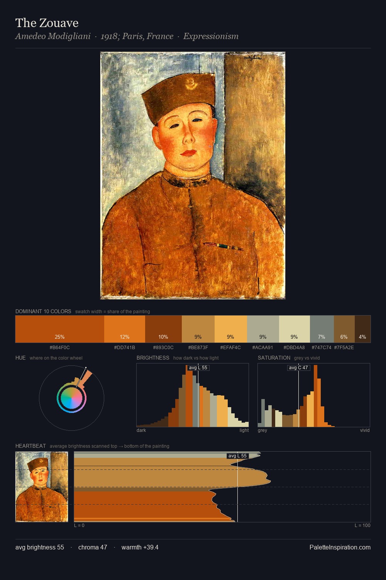Image resolution: width=386 pixels, height=580 pixels.
Task: Select the 12% orange #DD741B swatch
Action: coord(125,329)
